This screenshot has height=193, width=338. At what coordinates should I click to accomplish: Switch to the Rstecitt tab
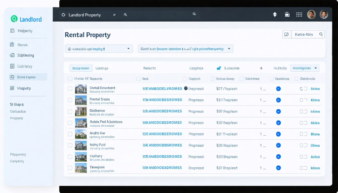[149, 68]
